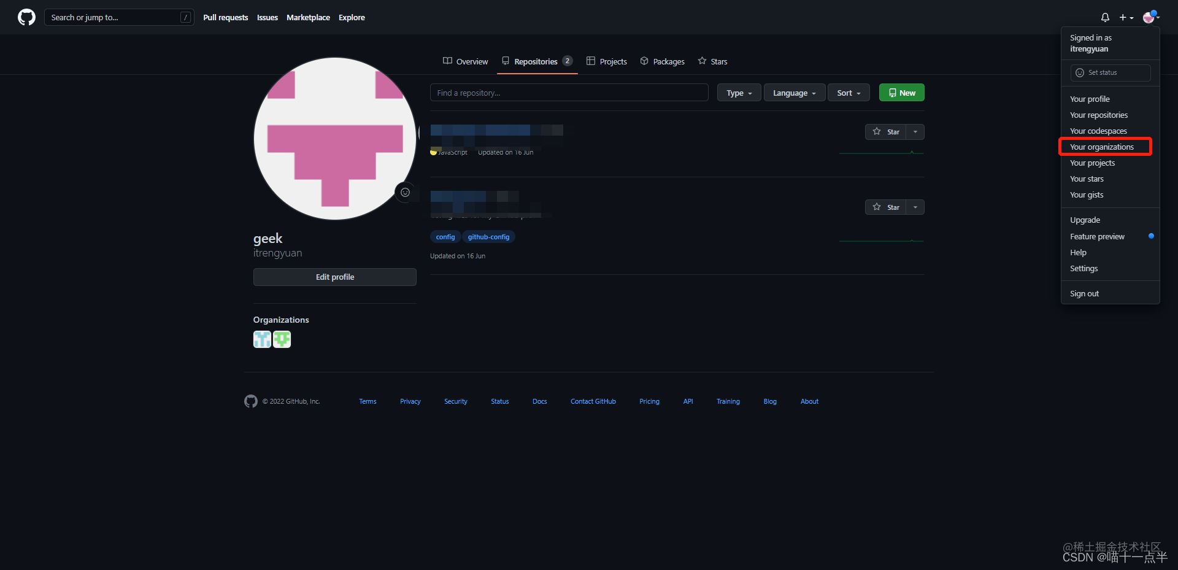Click Sign out
The image size is (1178, 570).
click(x=1111, y=293)
